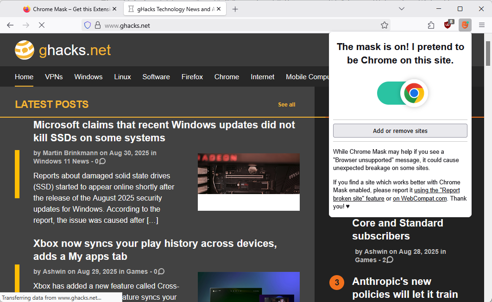Click the 'Transferring data from www.ghacks.net...' status text

(52, 298)
